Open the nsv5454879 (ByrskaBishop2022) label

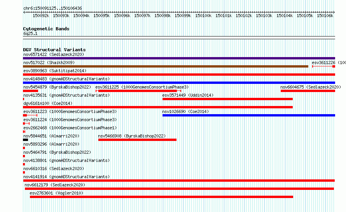click(x=57, y=87)
